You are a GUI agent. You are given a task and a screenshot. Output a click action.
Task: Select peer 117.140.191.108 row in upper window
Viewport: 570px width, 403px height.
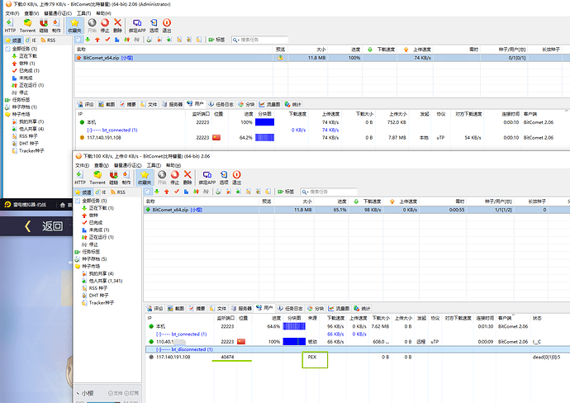coord(322,138)
